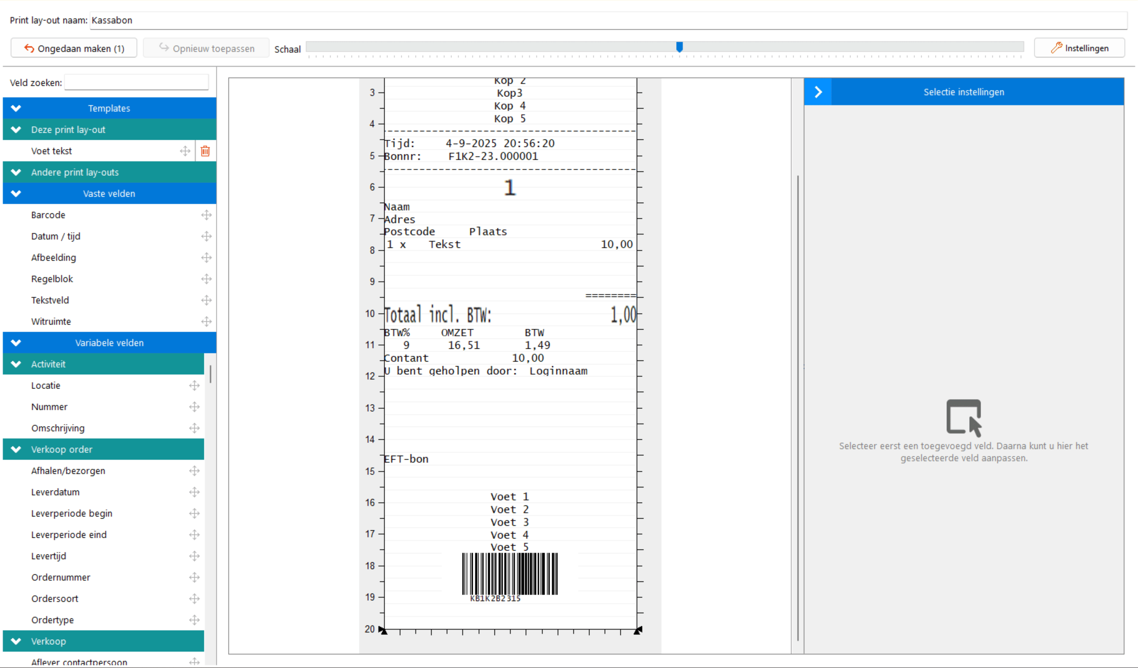The height and width of the screenshot is (668, 1138).
Task: Click the red trash icon beside Voet tekst
Action: coord(205,151)
